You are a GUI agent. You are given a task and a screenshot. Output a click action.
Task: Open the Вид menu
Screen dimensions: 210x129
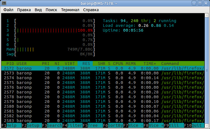38,10
